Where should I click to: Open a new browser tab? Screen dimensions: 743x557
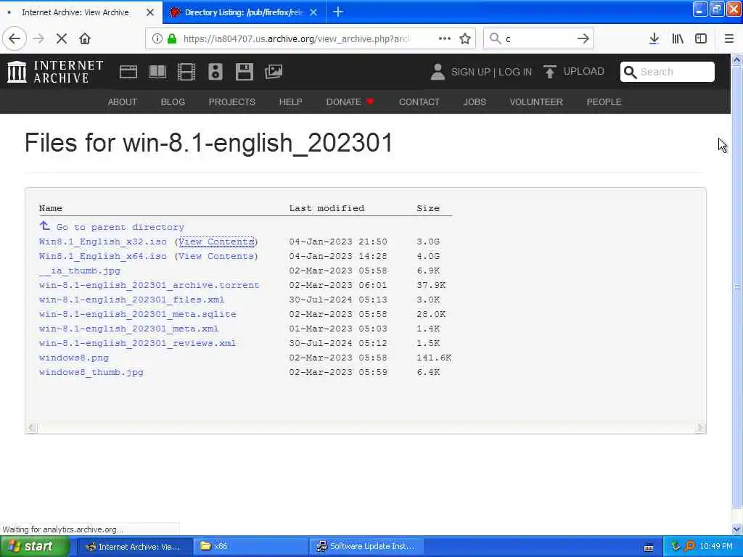click(338, 12)
